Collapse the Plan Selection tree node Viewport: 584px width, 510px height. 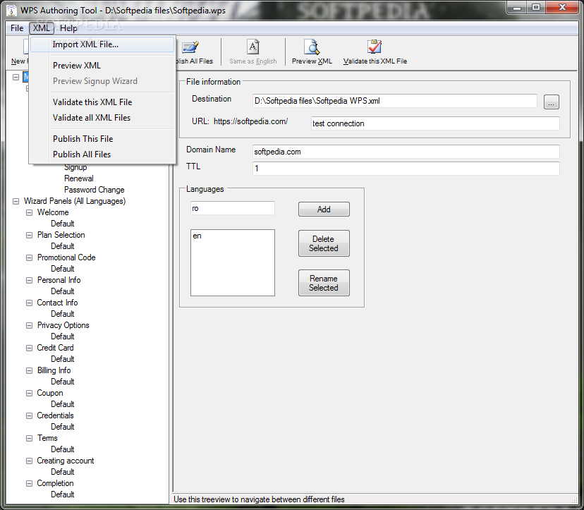[x=29, y=235]
